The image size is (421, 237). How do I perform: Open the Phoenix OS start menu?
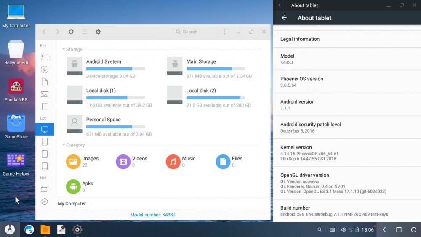pos(10,229)
